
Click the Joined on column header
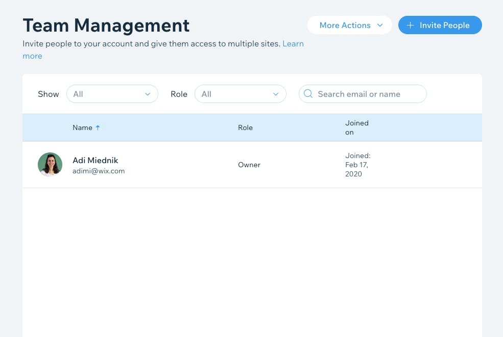coord(356,127)
